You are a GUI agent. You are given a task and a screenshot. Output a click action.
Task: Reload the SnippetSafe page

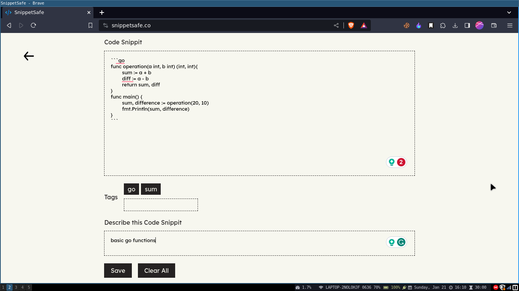click(33, 25)
